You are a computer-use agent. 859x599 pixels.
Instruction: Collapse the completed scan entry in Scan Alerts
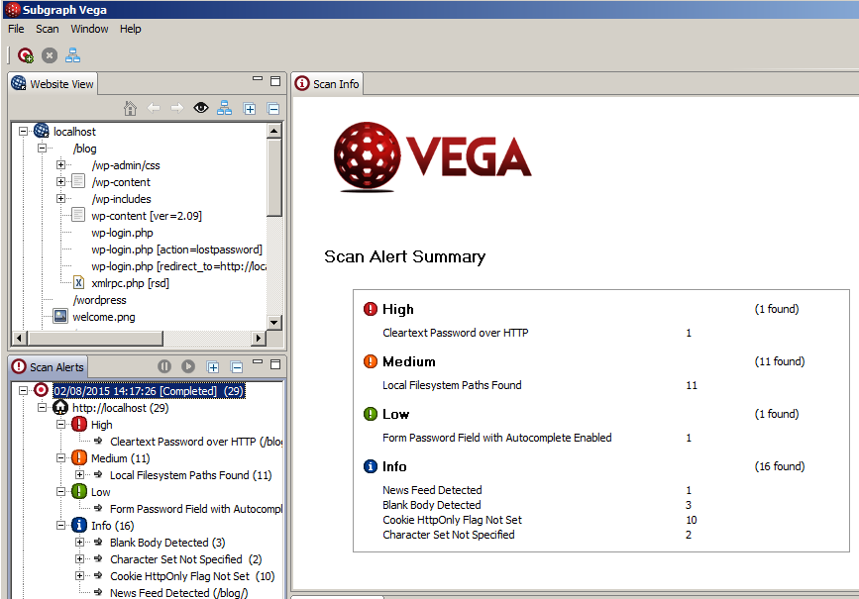pos(23,390)
